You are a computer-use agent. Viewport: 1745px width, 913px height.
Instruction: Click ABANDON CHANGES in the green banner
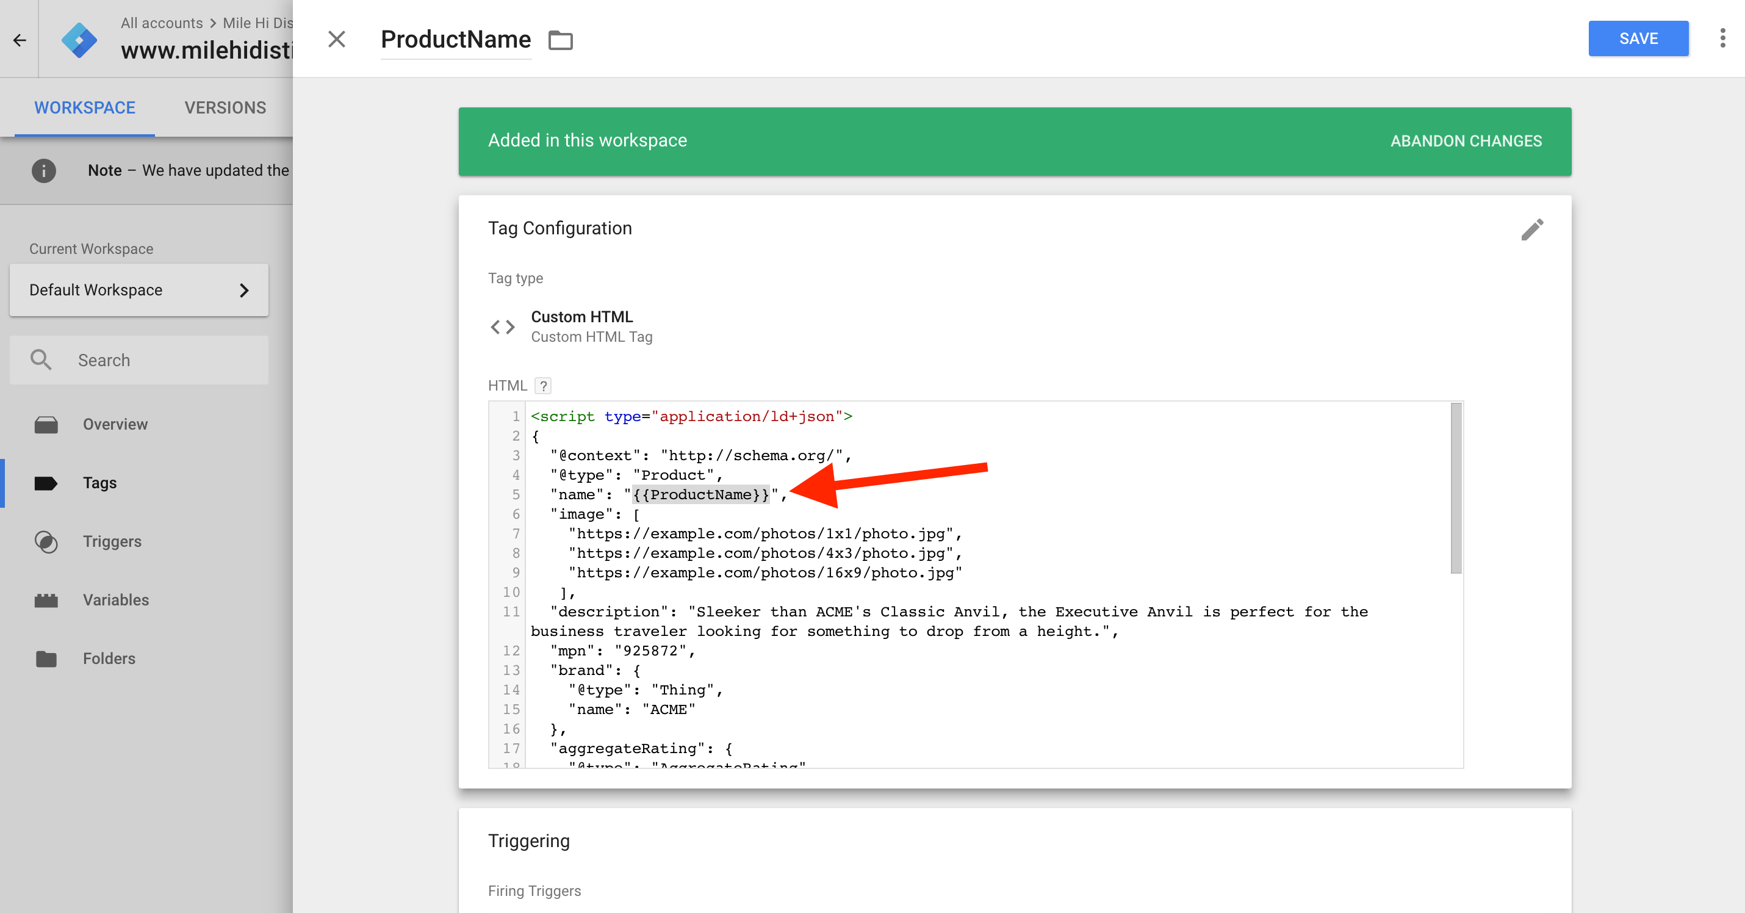(x=1466, y=141)
